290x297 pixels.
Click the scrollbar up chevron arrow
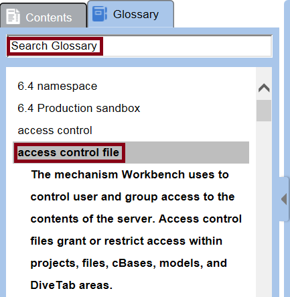[264, 88]
